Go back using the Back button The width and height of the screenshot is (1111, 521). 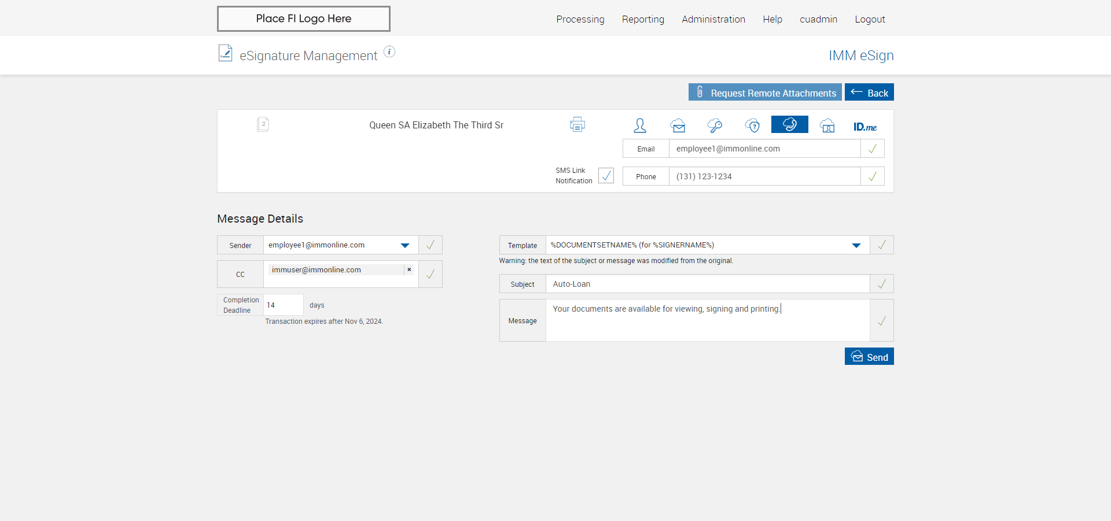coord(869,93)
